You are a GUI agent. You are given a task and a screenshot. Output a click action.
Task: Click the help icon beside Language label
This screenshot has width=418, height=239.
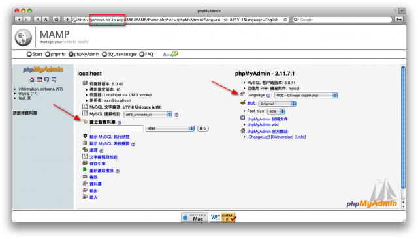268,96
